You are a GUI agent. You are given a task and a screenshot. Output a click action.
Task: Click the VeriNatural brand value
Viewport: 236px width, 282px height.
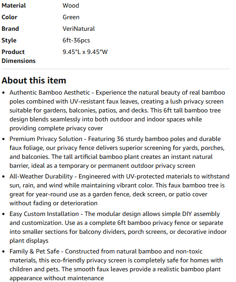click(x=78, y=29)
